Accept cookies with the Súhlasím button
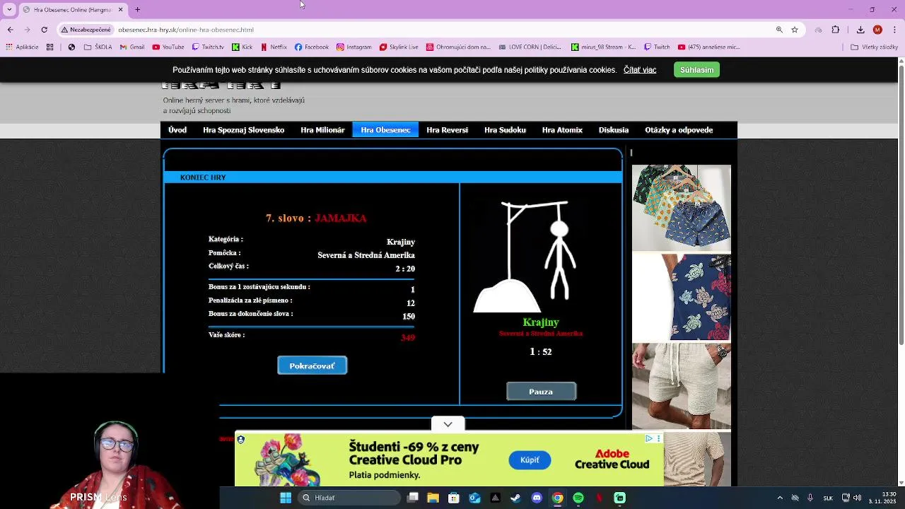The image size is (905, 509). [696, 70]
